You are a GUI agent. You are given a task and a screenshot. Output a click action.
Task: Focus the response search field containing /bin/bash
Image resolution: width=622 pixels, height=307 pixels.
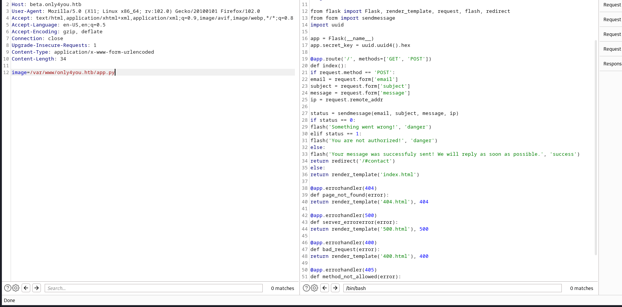pyautogui.click(x=452, y=288)
